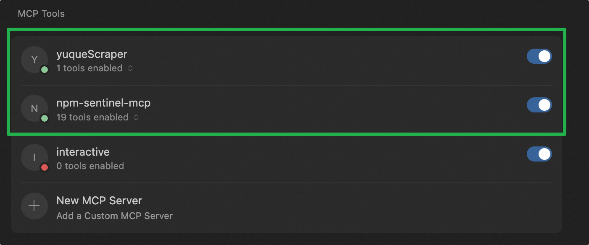Image resolution: width=589 pixels, height=245 pixels.
Task: Click npm-sentinel-mcp's green status indicator
Action: (45, 118)
